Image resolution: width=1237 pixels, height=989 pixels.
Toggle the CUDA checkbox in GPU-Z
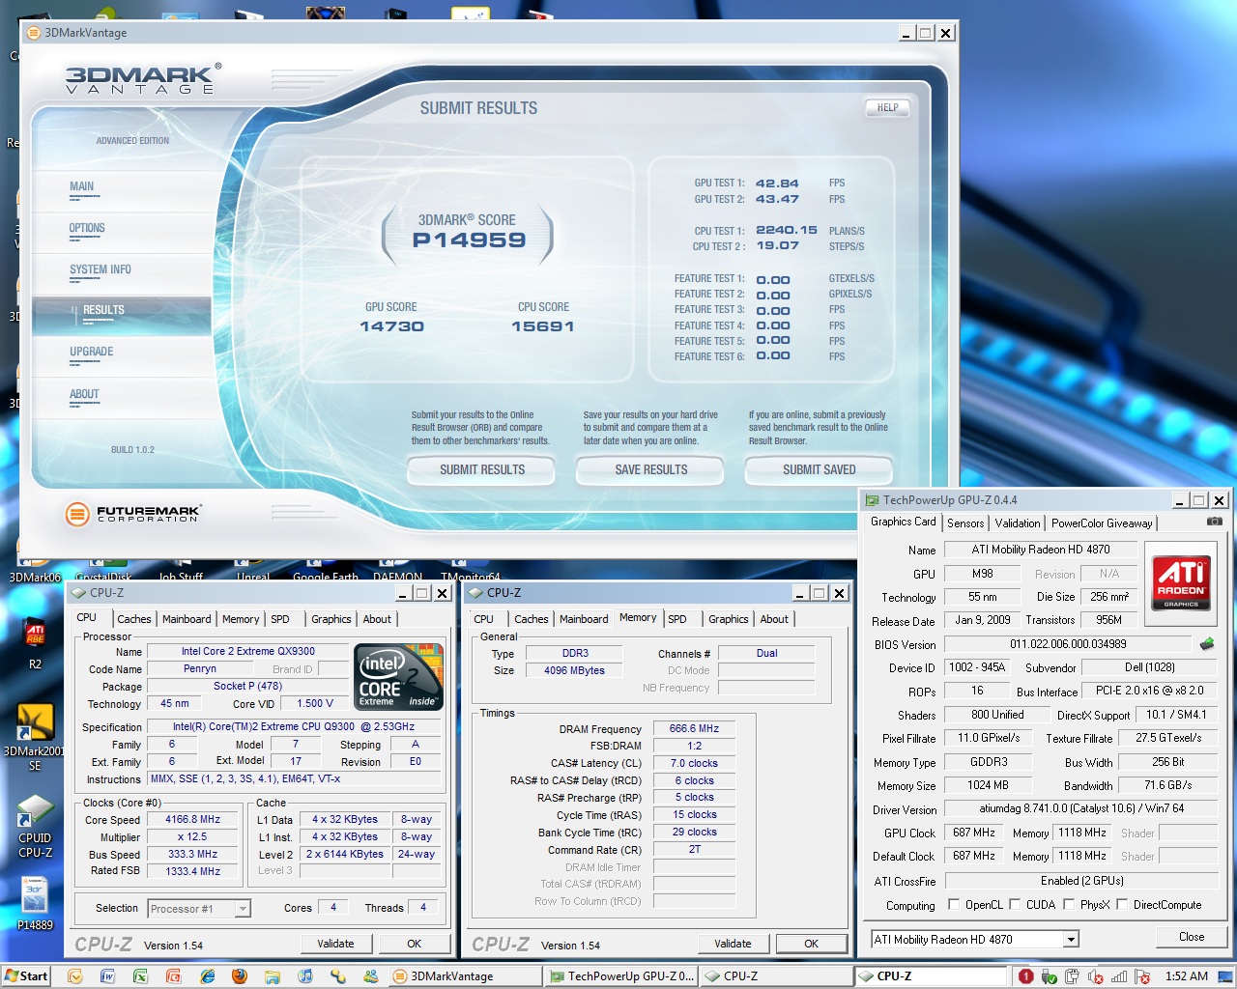(1015, 905)
